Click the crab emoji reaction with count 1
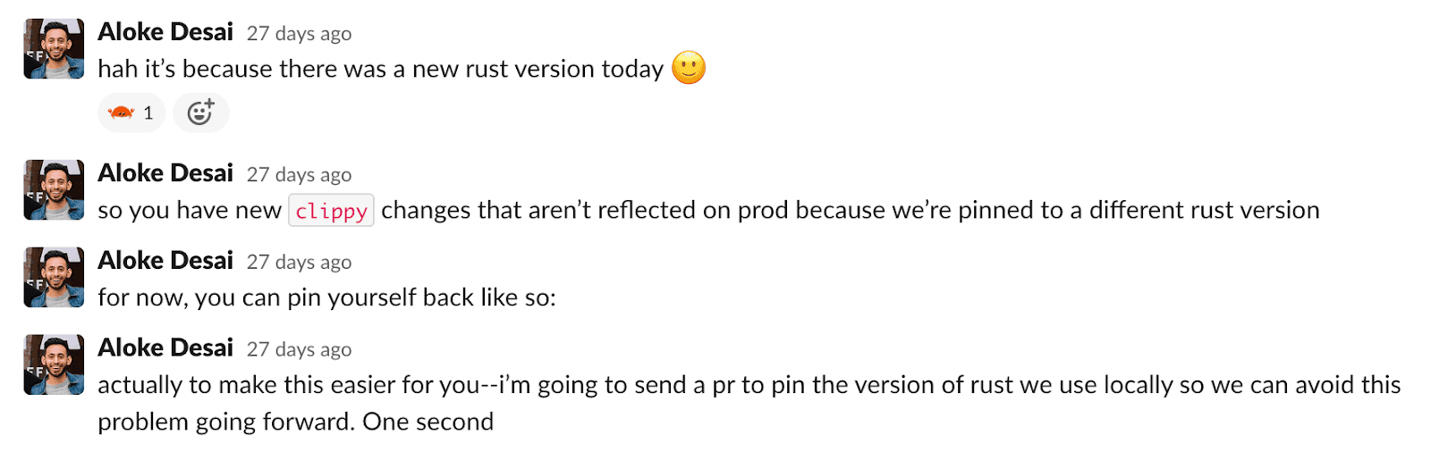The image size is (1431, 452). point(131,113)
